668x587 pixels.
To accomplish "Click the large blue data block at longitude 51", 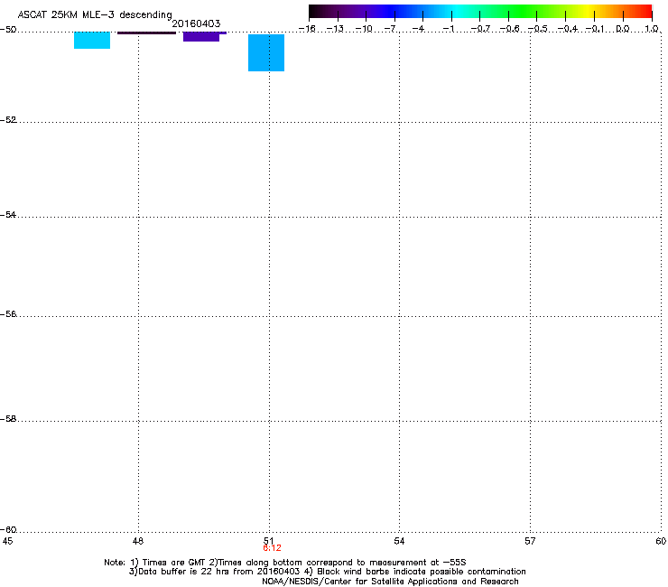I will click(266, 53).
